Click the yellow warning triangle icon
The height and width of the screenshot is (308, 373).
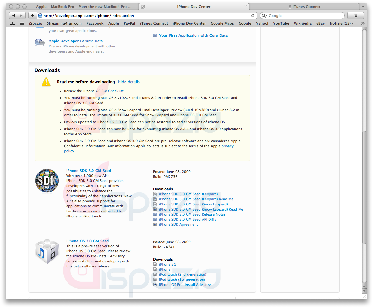[x=46, y=82]
